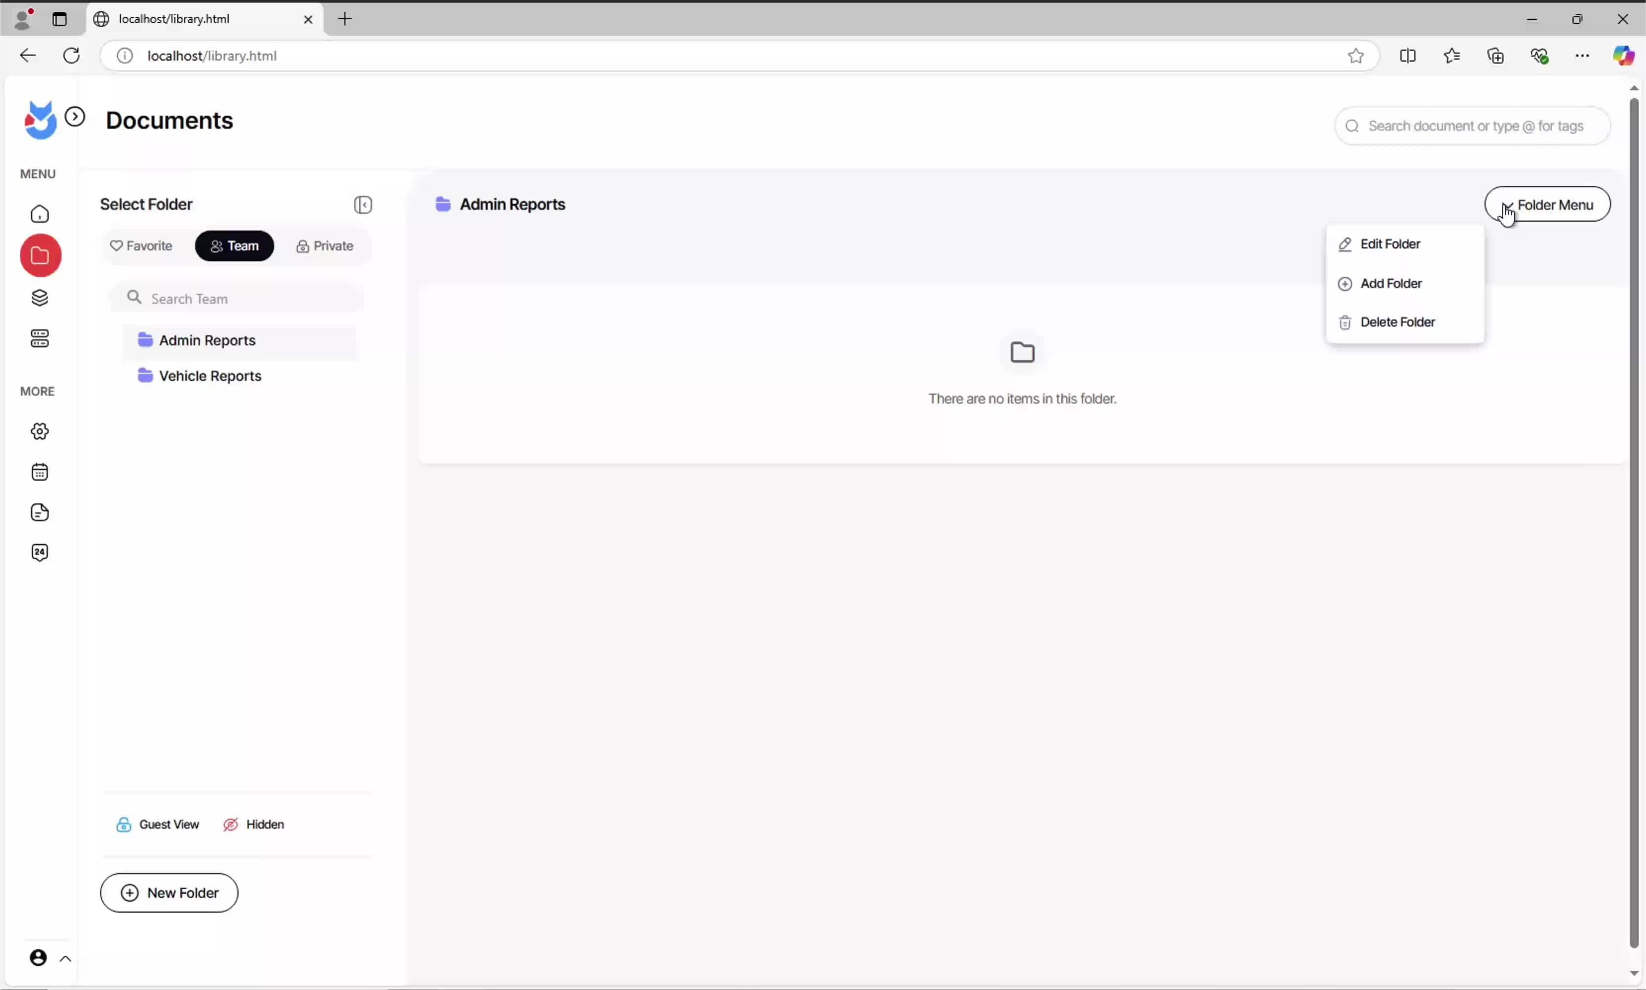The height and width of the screenshot is (990, 1646).
Task: Open the home icon in sidebar
Action: (x=40, y=214)
